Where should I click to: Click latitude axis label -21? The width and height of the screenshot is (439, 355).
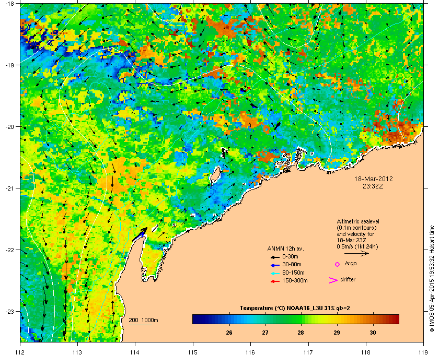point(9,188)
